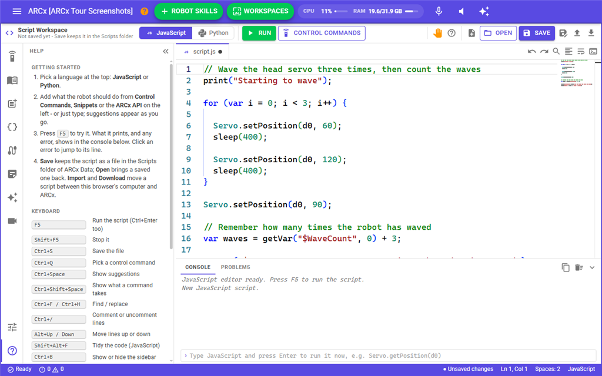
Task: Click the Script Workspace code brackets icon
Action: (9, 33)
